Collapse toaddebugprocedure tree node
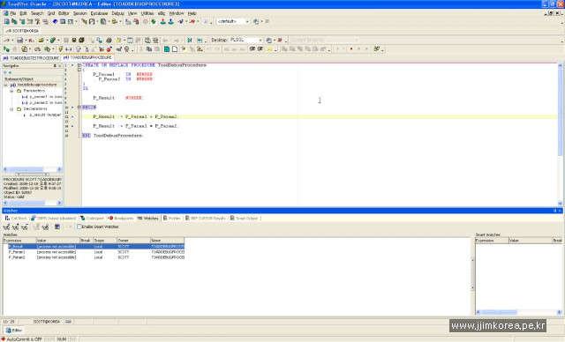The width and height of the screenshot is (565, 342). click(6, 85)
